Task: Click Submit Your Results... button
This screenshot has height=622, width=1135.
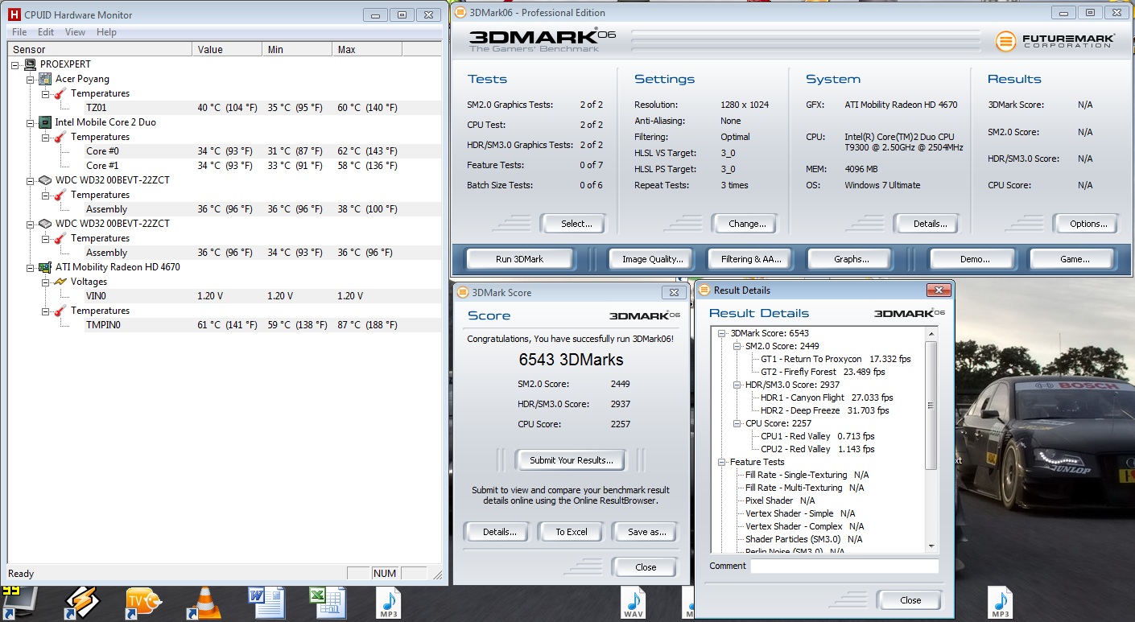Action: (x=571, y=460)
